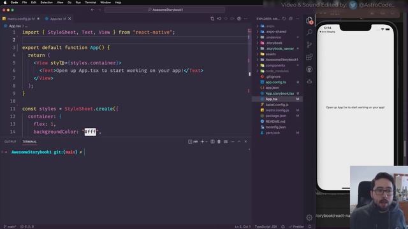This screenshot has width=408, height=229.
Task: Open the Edit menu
Action: 34,3
